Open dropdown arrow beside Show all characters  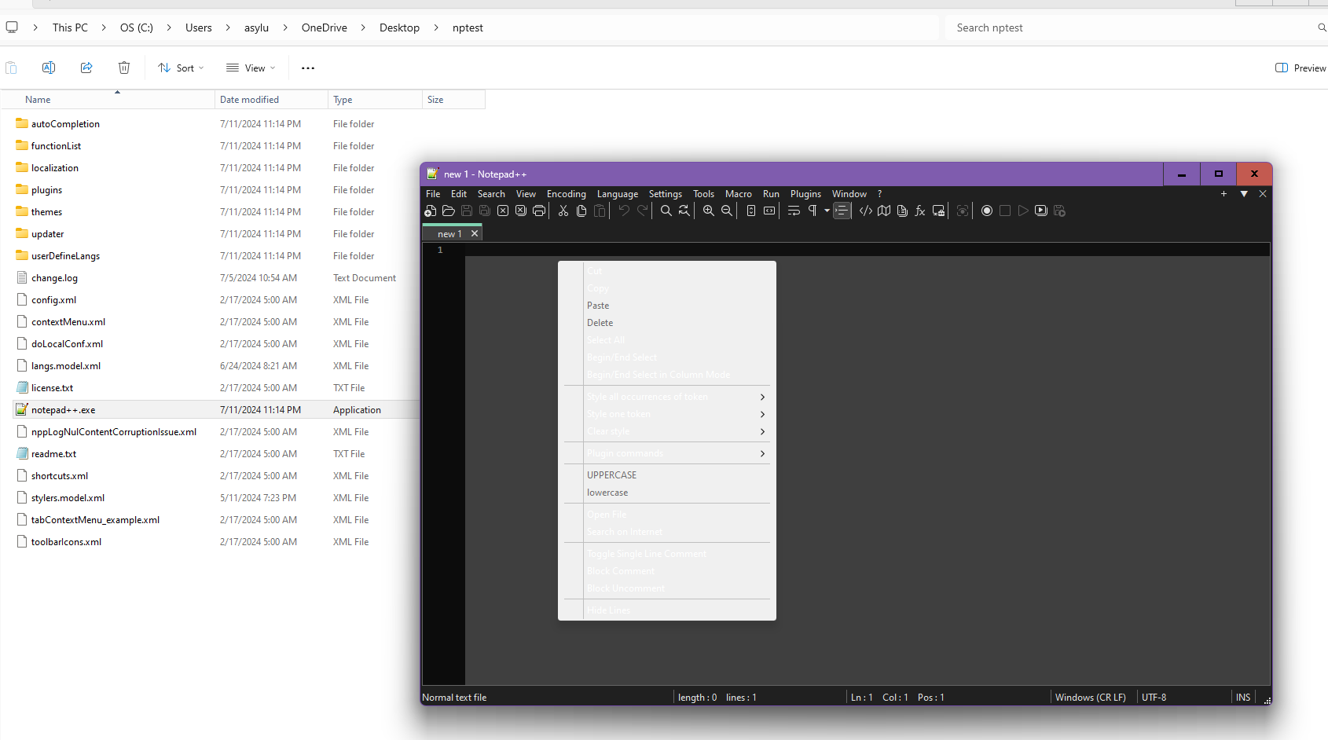(827, 211)
